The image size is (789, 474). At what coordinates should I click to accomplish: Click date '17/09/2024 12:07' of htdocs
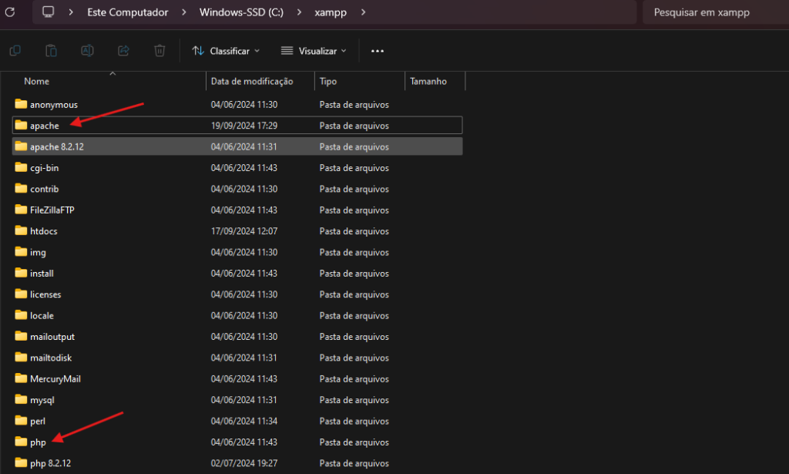[244, 231]
